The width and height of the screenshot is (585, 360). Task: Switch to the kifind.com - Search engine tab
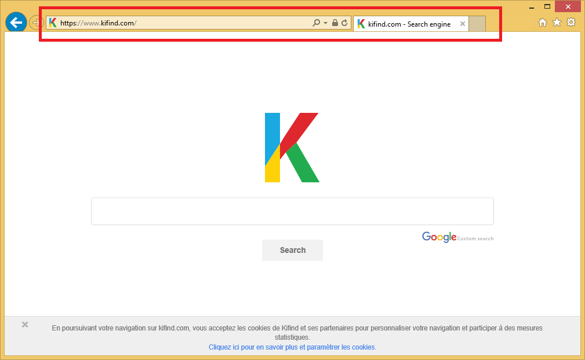[x=409, y=24]
